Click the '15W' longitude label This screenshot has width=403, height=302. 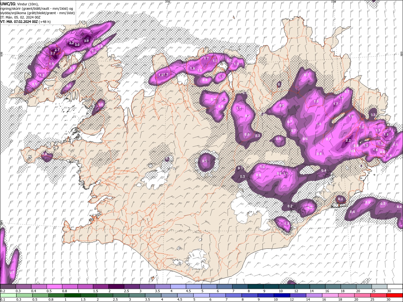tap(333, 2)
